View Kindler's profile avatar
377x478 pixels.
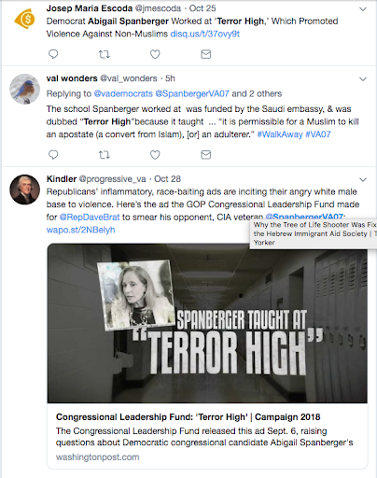click(x=25, y=190)
